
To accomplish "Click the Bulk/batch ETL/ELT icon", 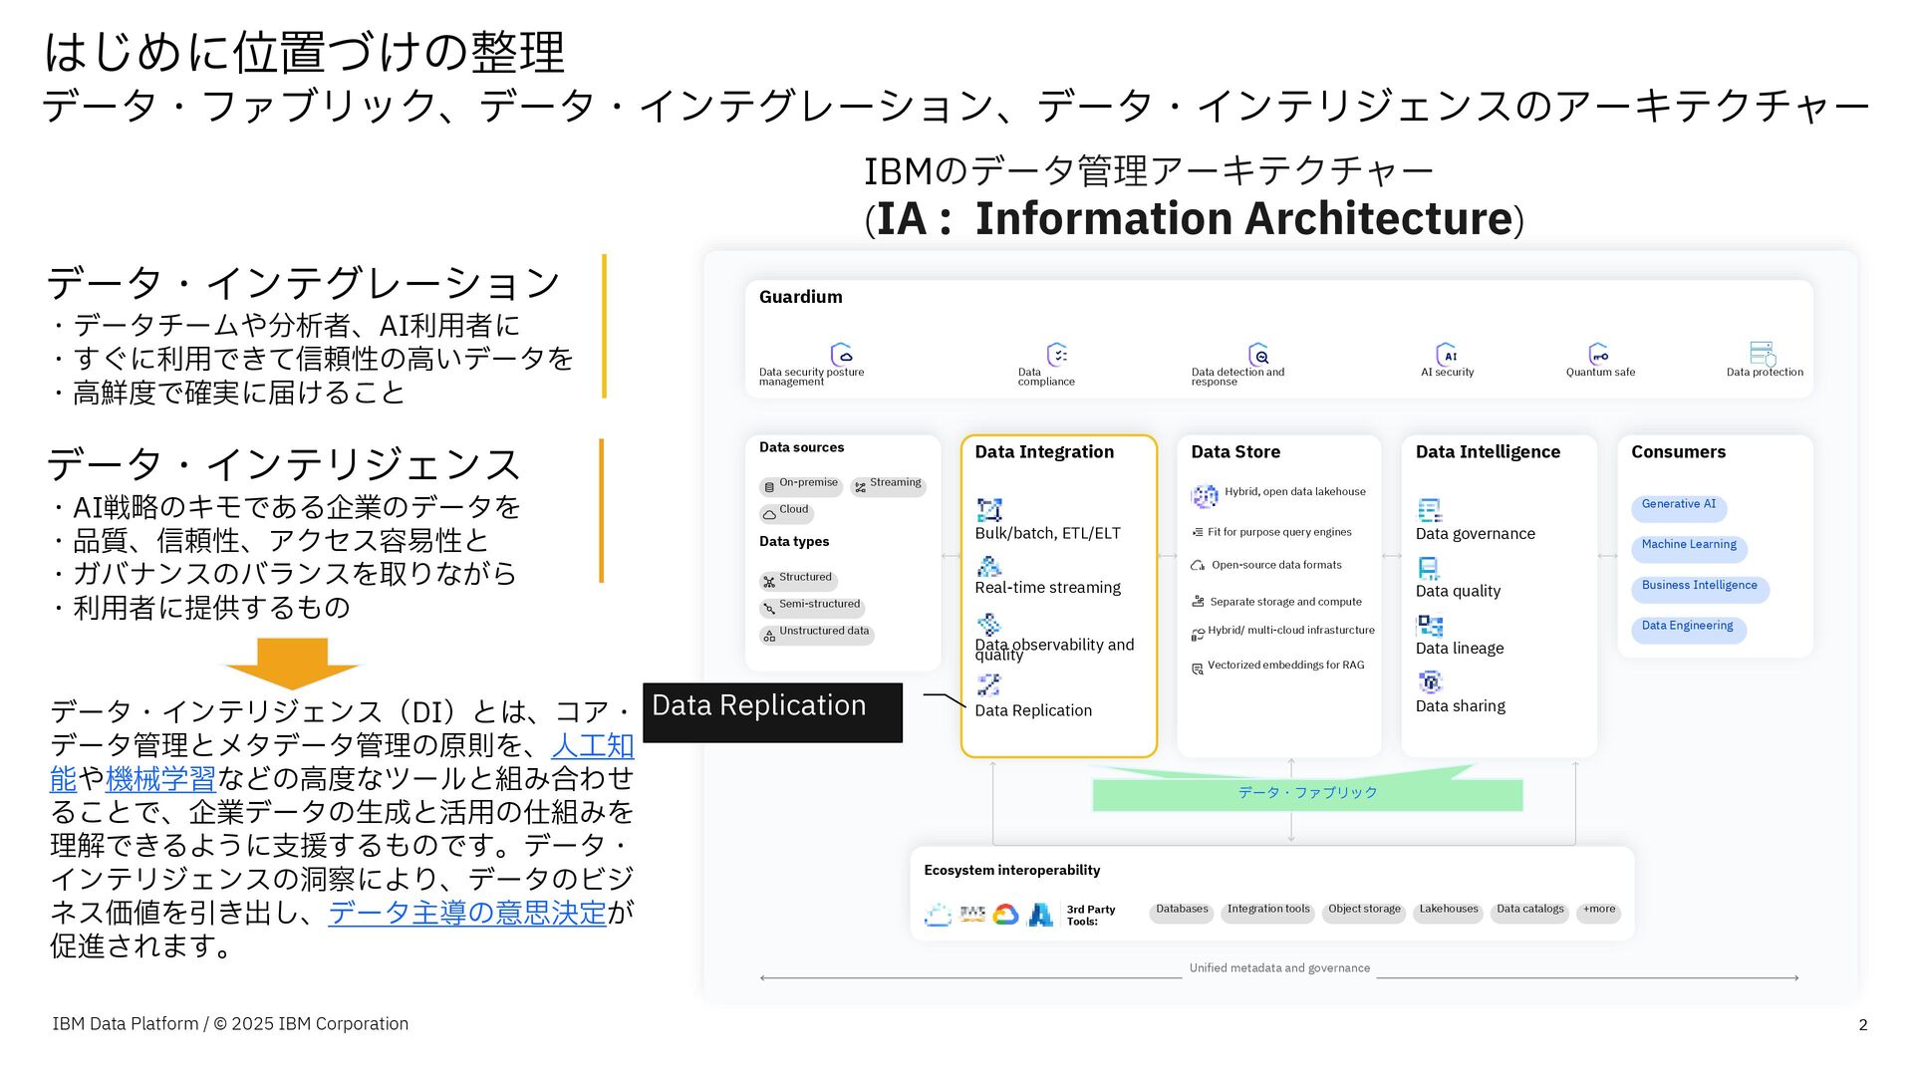I will point(988,510).
